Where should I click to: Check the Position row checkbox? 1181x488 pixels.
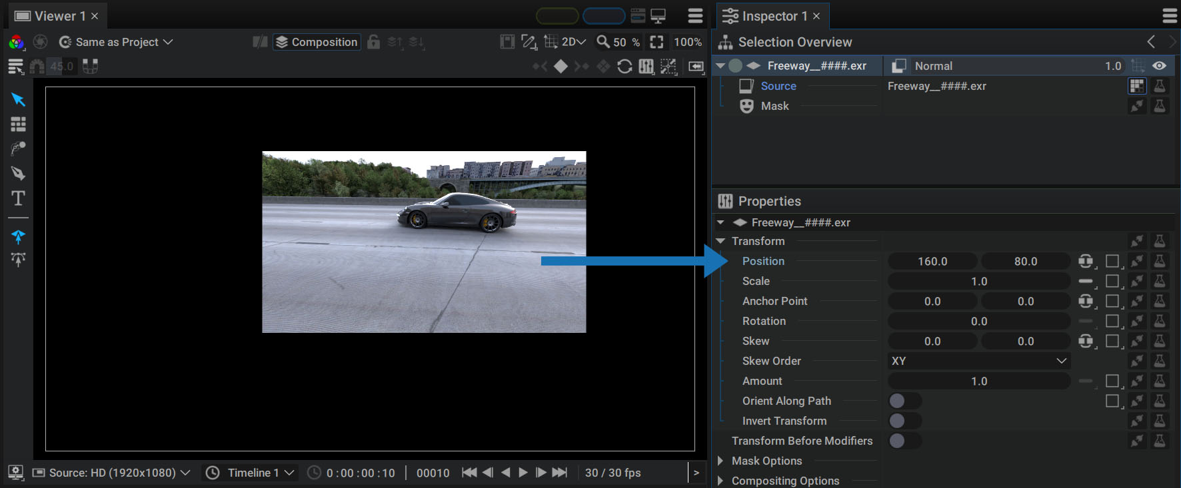click(x=1112, y=262)
